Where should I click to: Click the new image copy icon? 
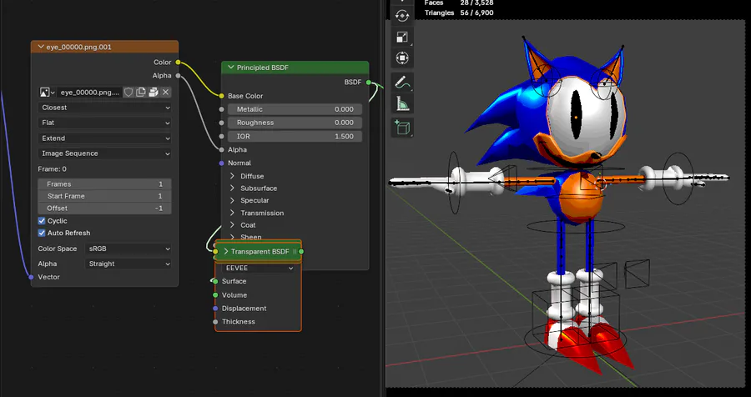point(141,92)
